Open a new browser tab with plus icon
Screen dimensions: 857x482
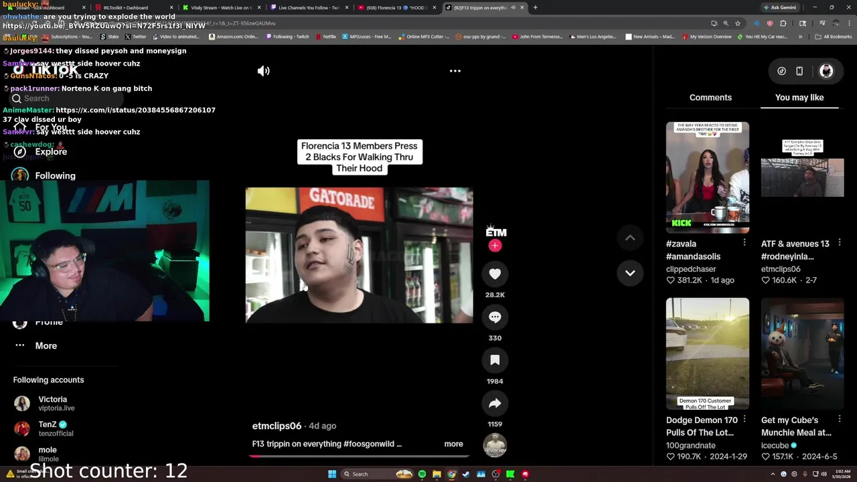click(535, 7)
